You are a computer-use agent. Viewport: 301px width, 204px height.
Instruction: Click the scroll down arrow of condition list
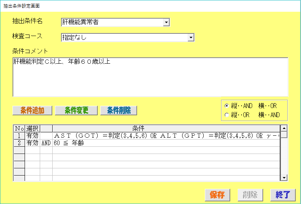click(284, 177)
